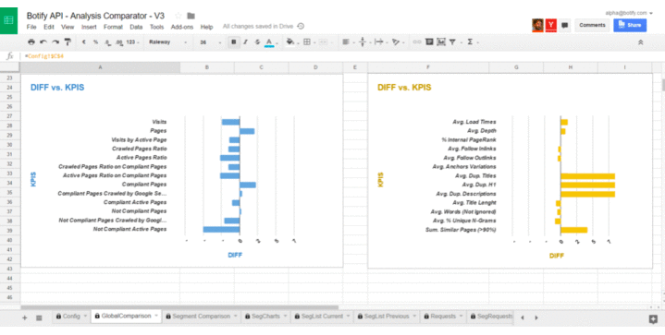Switch to the Requests sheet tab

(443, 317)
